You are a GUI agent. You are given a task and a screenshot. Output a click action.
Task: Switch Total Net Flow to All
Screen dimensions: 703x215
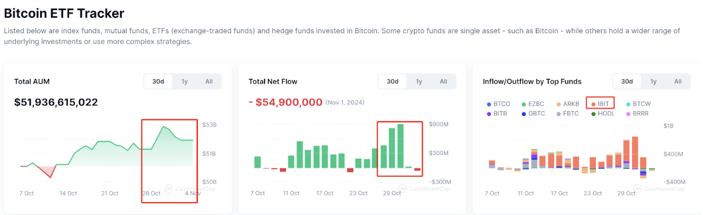tap(443, 82)
